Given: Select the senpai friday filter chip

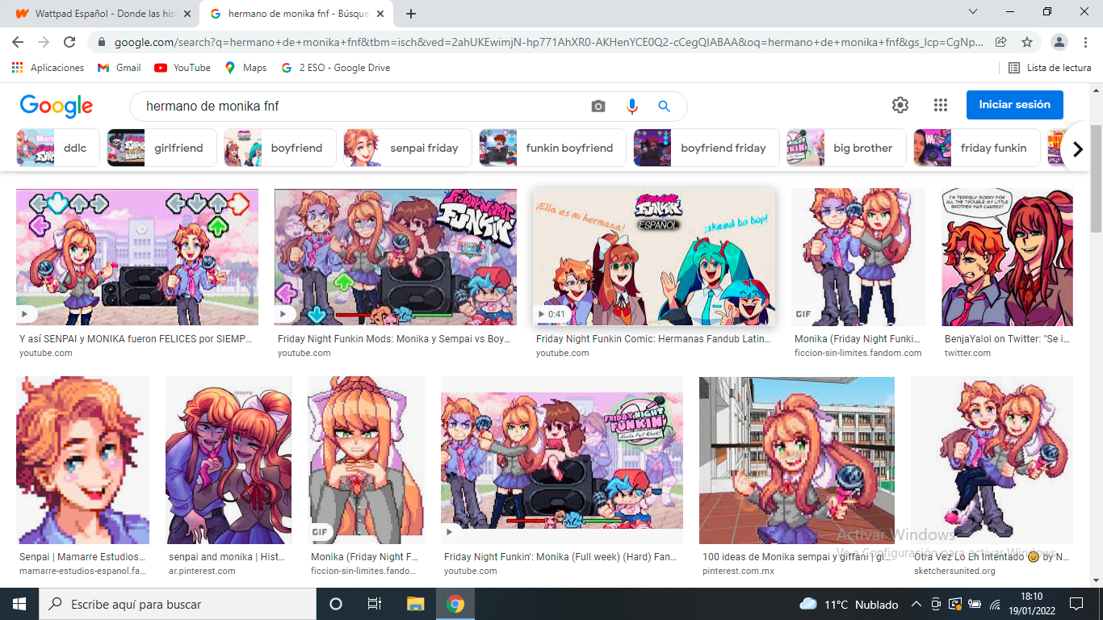Looking at the screenshot, I should click(x=408, y=148).
